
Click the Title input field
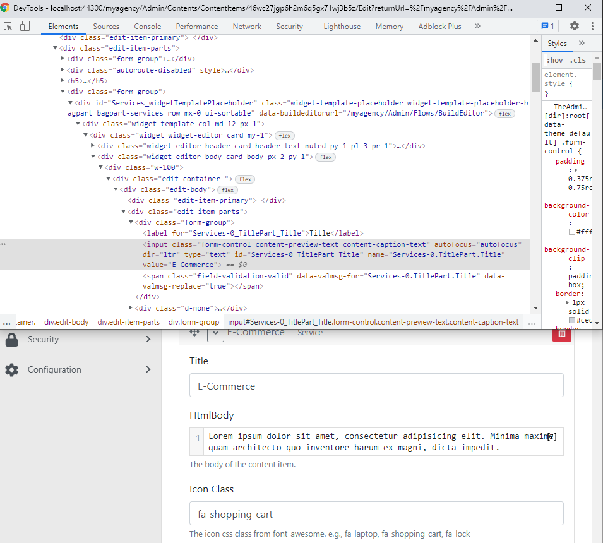click(x=376, y=385)
